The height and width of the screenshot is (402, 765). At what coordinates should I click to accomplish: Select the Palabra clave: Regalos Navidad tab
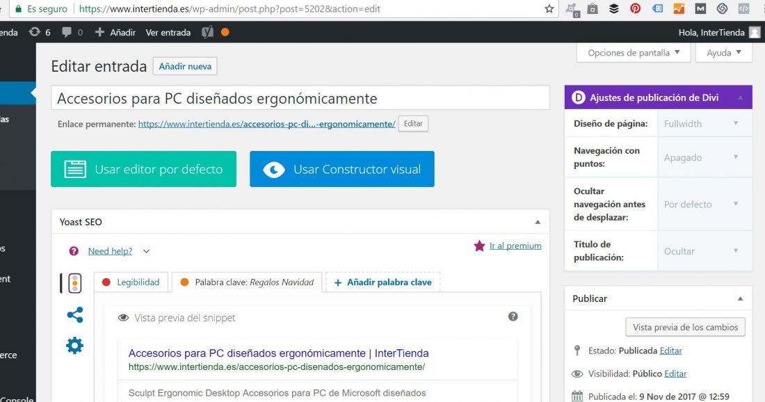click(247, 282)
